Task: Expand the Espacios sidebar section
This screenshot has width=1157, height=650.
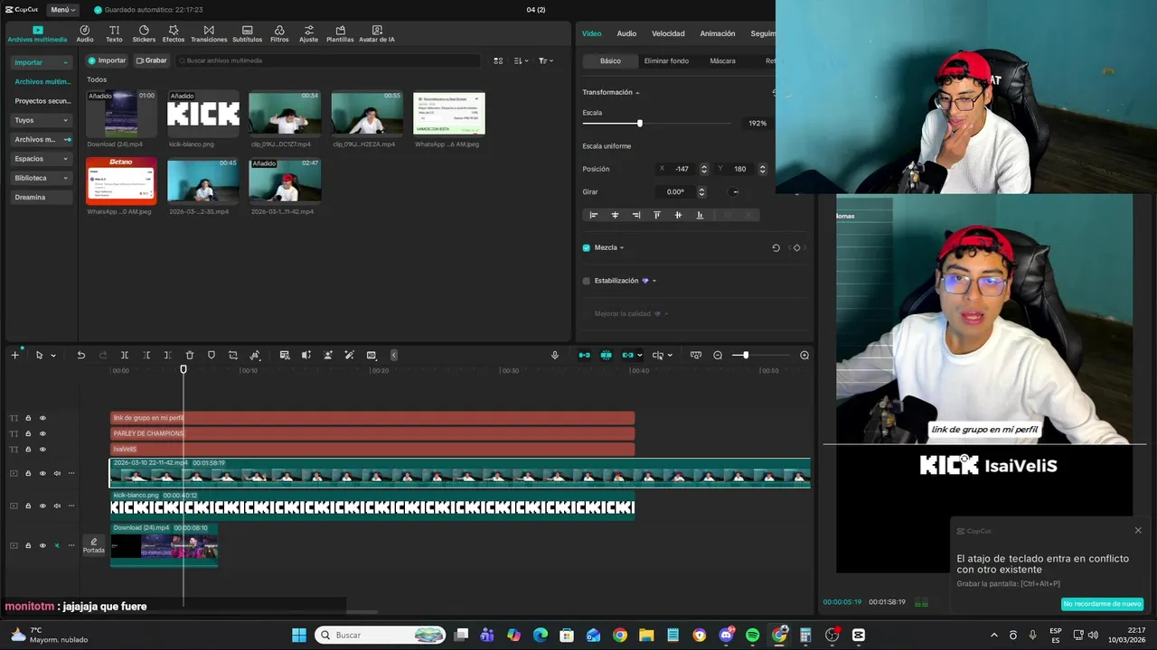Action: (x=65, y=159)
